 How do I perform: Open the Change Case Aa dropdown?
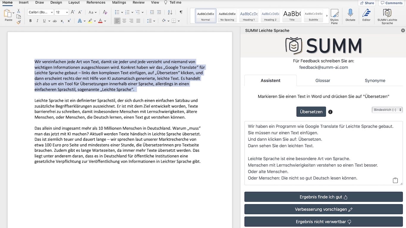93,12
